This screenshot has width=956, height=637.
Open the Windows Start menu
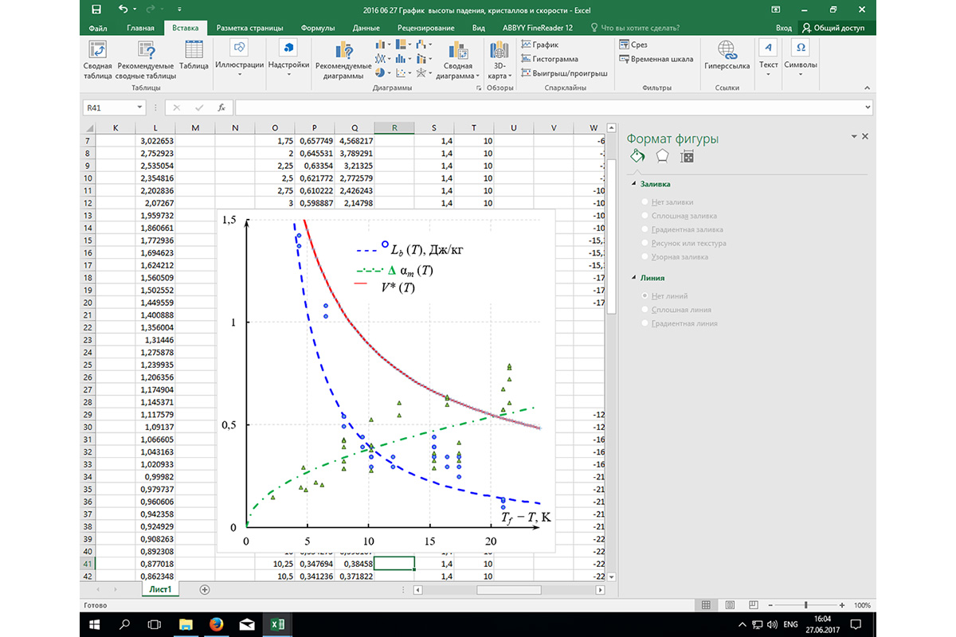(95, 624)
